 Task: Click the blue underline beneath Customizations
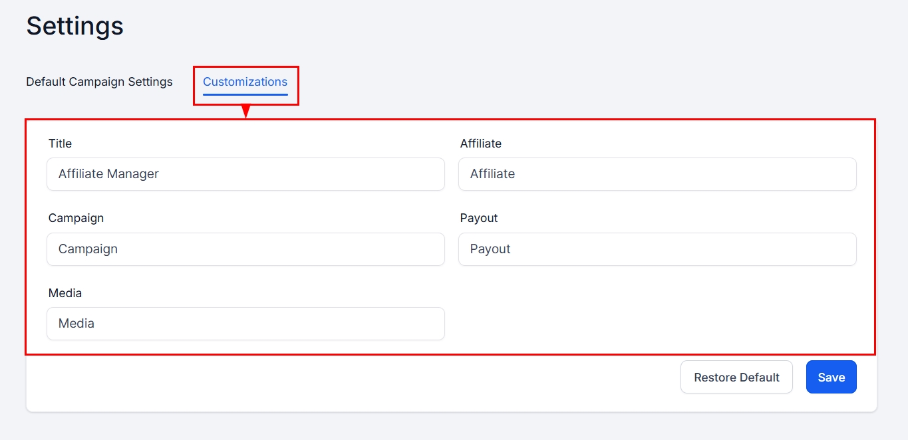pyautogui.click(x=245, y=94)
